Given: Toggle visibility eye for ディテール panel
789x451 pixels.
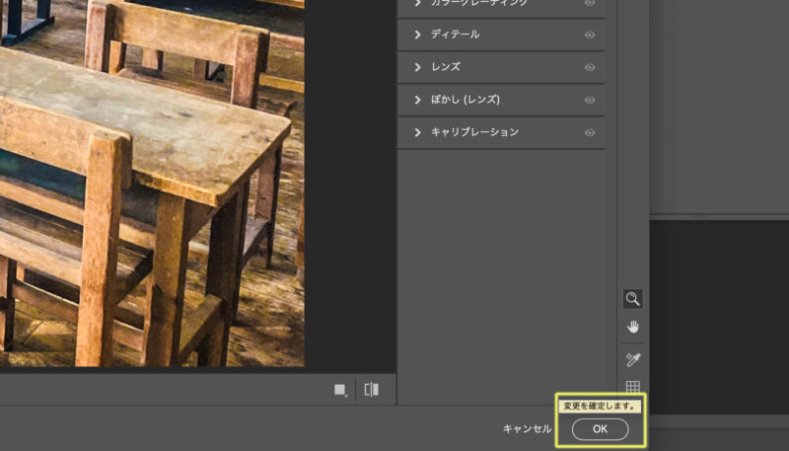Looking at the screenshot, I should pyautogui.click(x=589, y=35).
